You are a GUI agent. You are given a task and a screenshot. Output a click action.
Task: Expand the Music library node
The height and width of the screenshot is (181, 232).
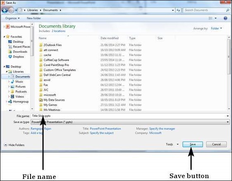click(x=9, y=82)
